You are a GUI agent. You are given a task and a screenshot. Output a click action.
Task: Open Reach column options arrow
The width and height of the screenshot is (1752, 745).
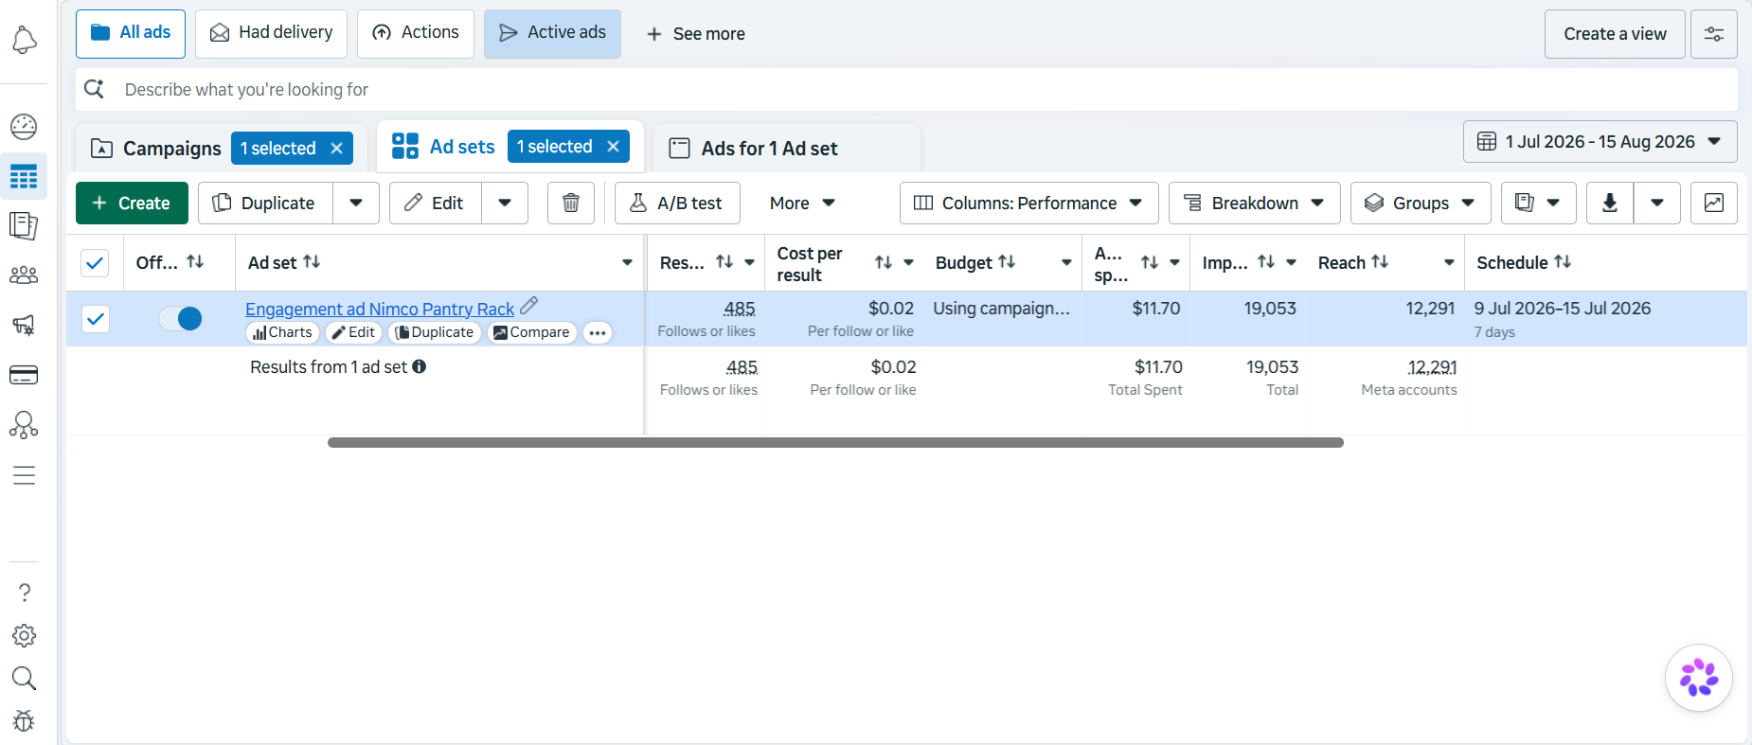coord(1449,262)
